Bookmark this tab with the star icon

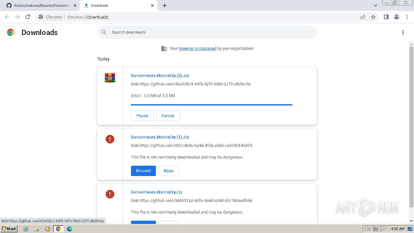pyautogui.click(x=373, y=17)
